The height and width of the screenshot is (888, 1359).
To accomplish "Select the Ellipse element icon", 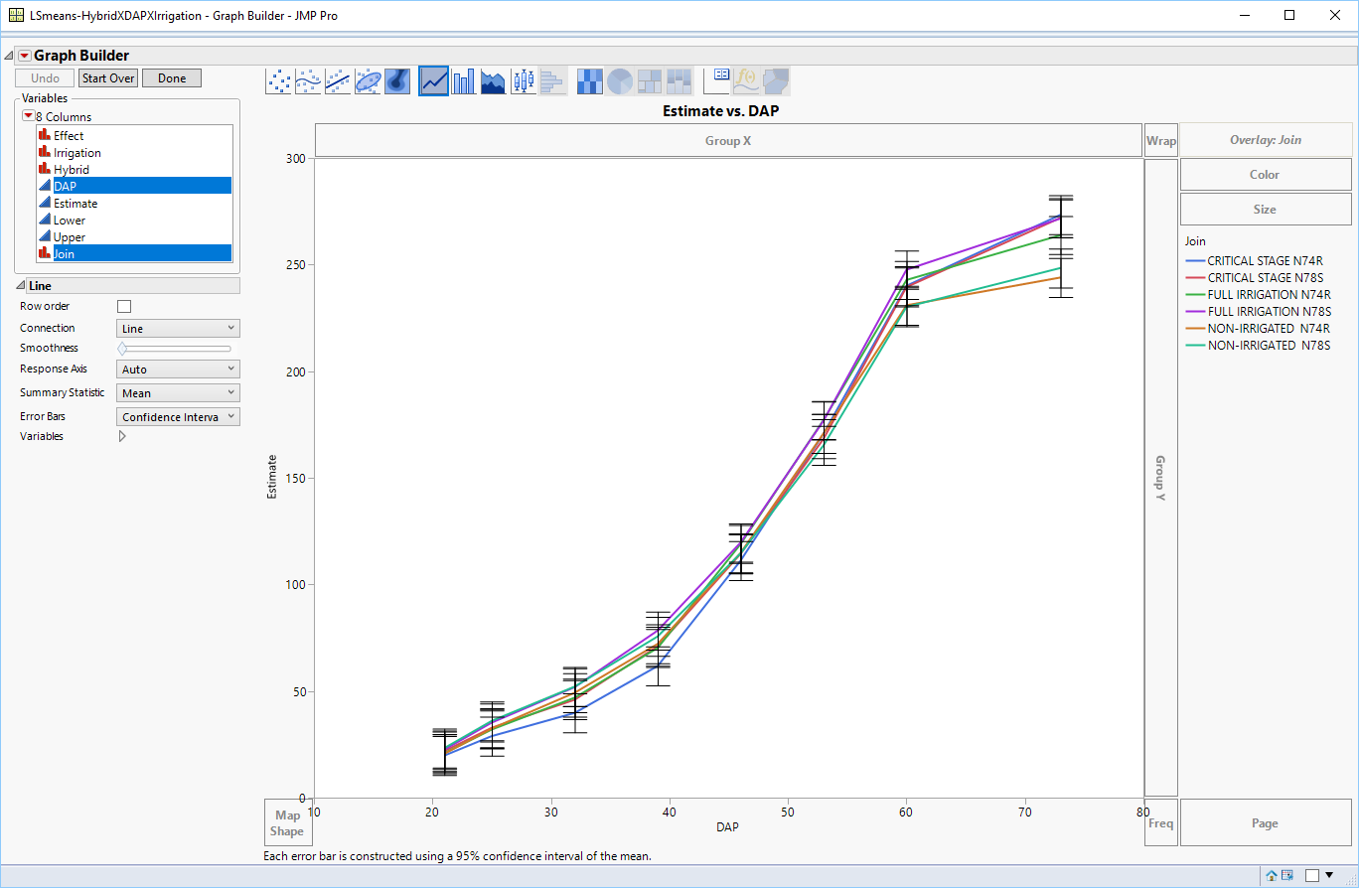I will pos(368,81).
